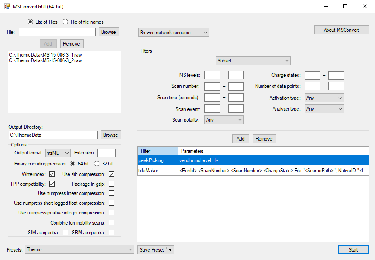Enable Combine ion mobility scans checkbox
375x260 pixels.
pyautogui.click(x=111, y=222)
